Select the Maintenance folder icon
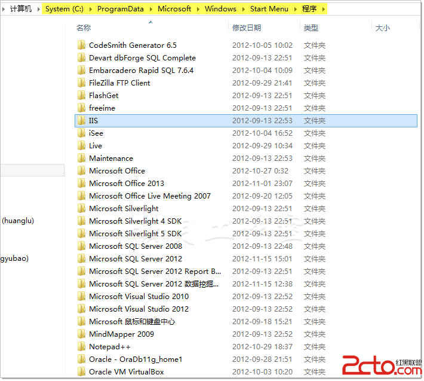424x381 pixels. coord(81,158)
